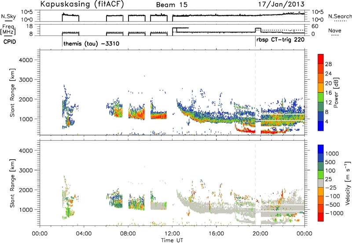This screenshot has width=352, height=243.
Task: Click the '12:00' time tick label
Action: (172, 234)
